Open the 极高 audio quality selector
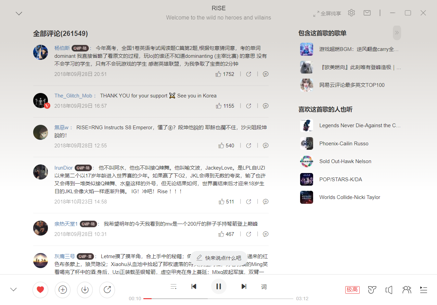The image size is (437, 305). click(352, 290)
